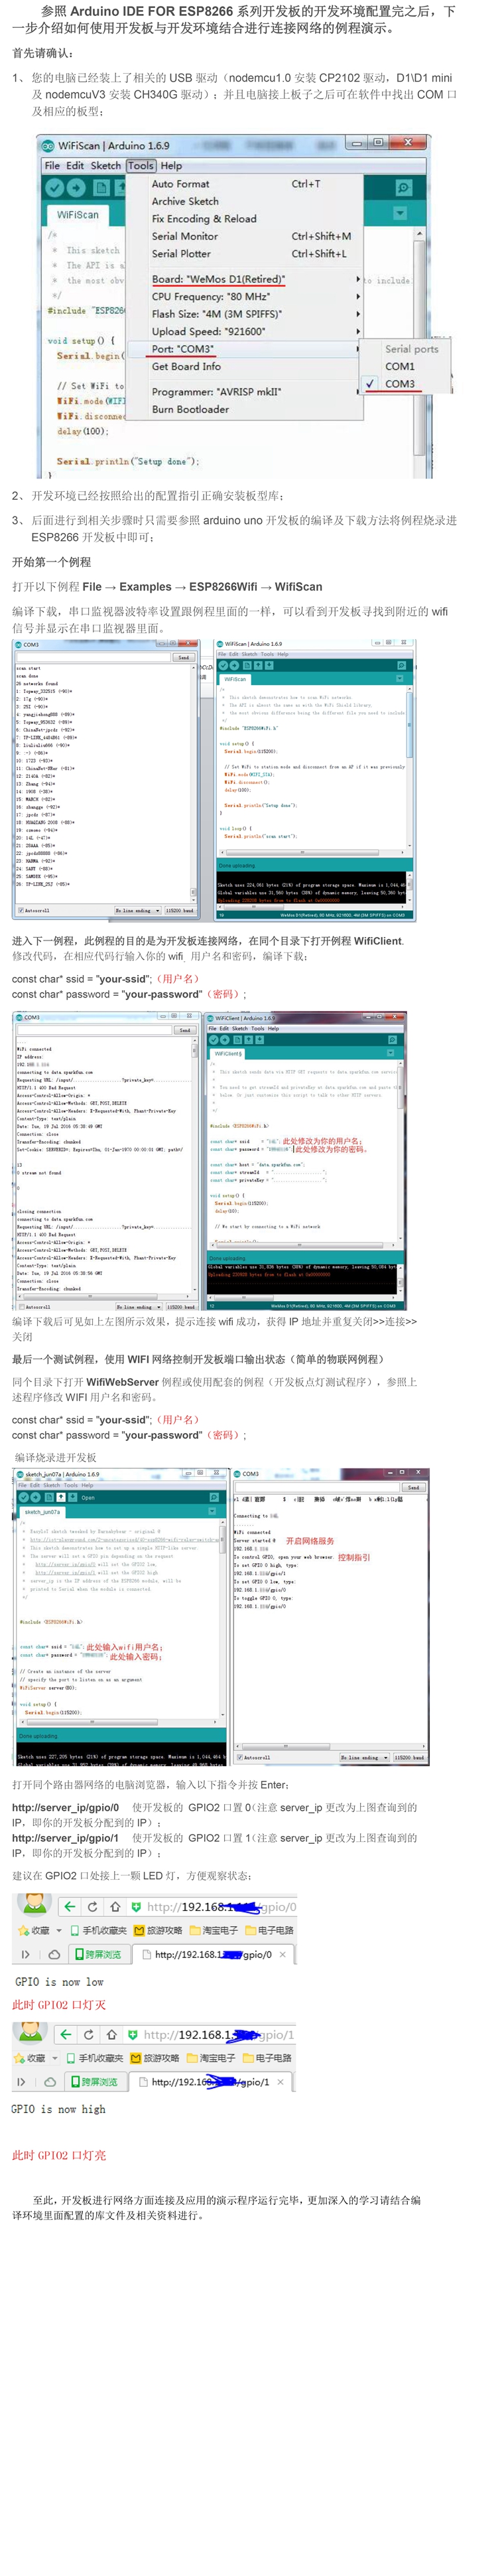504x2576 pixels.
Task: Click Get Board Info
Action: 243,367
